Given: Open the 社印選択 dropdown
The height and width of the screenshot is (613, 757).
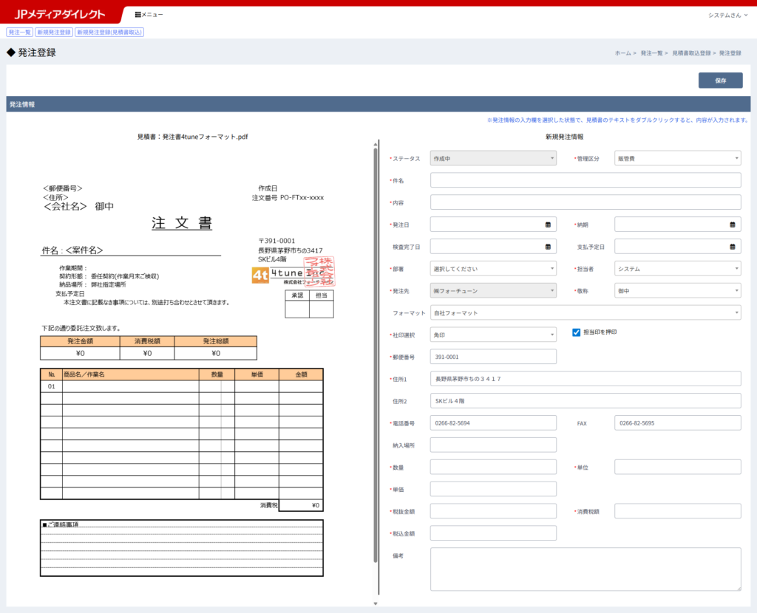Looking at the screenshot, I should pyautogui.click(x=493, y=335).
